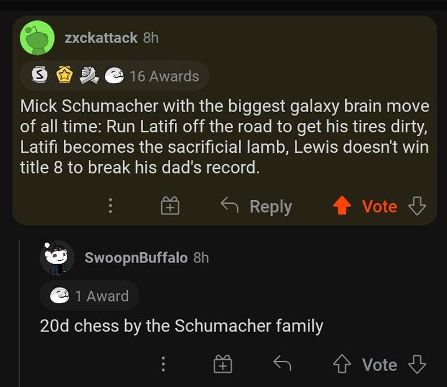This screenshot has width=447, height=387.
Task: Open zxckattack's green avatar profile
Action: [37, 38]
